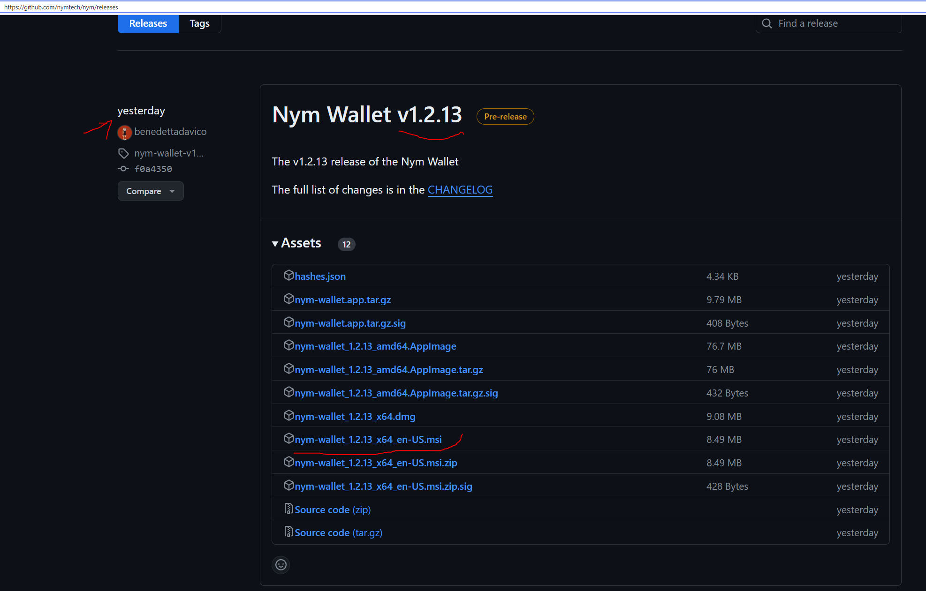Click package icon beside x64_en-US.msi.zip
This screenshot has width=926, height=591.
288,462
